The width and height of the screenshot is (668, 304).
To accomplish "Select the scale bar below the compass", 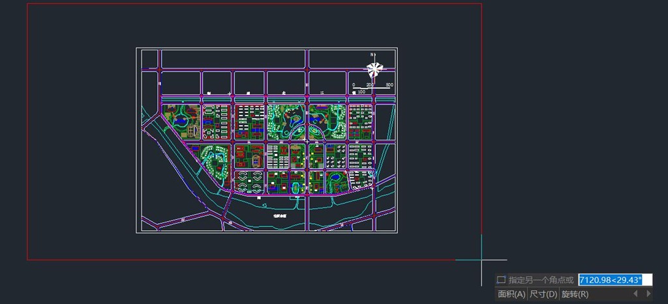I will point(372,88).
